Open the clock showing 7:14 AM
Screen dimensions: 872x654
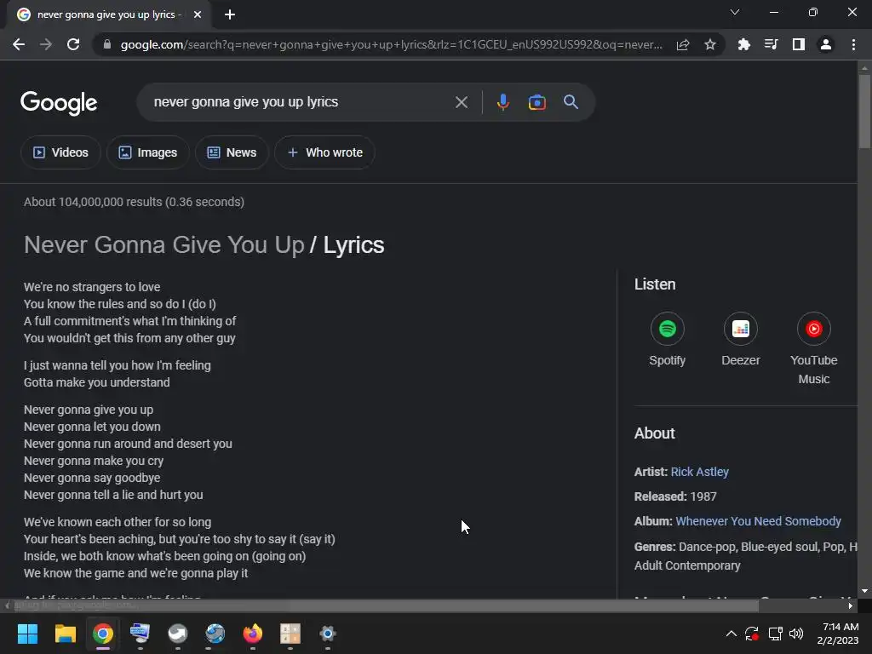[x=838, y=634]
